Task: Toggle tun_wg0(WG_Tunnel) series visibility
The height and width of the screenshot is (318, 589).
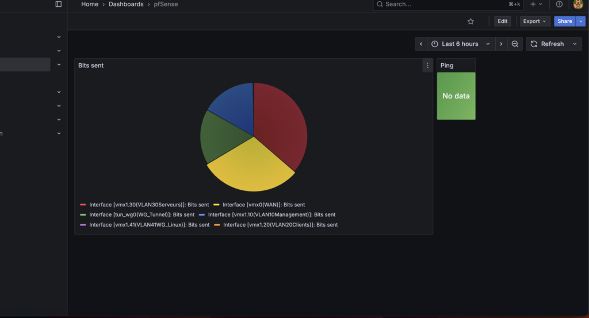Action: tap(141, 214)
